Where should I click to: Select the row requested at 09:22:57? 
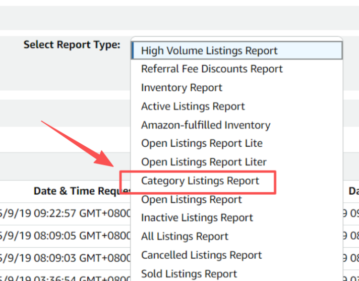pyautogui.click(x=66, y=213)
